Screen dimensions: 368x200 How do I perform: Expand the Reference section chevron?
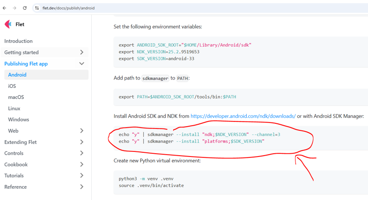click(x=81, y=187)
